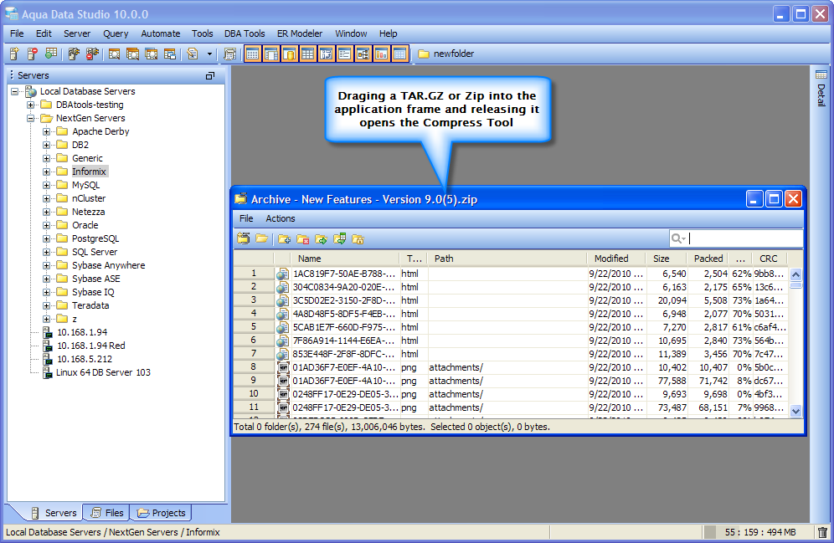834x543 pixels.
Task: Click restore icon in Servers panel header
Action: pos(210,75)
